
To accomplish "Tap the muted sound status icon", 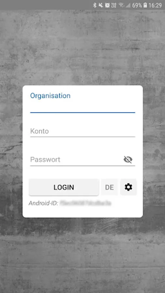I will pyautogui.click(x=101, y=5).
